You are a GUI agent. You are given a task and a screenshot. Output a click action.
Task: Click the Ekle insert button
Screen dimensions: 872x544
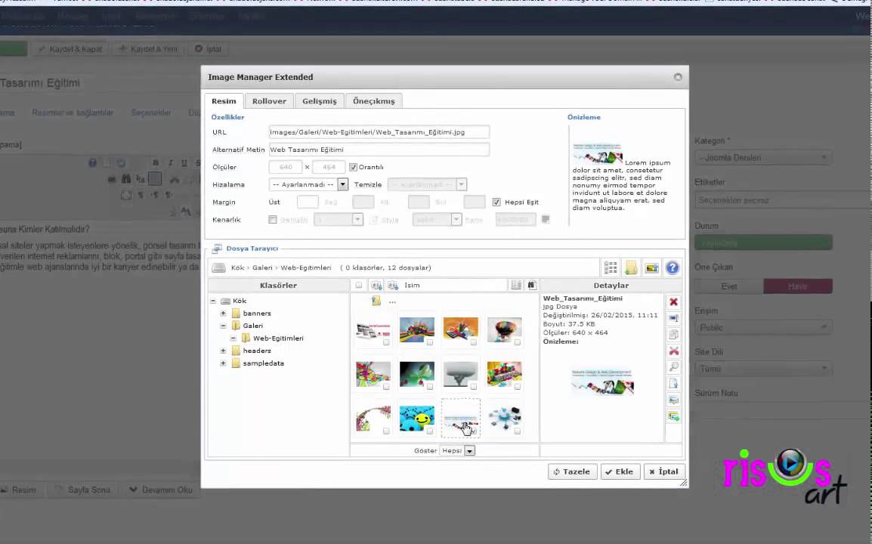(x=620, y=471)
